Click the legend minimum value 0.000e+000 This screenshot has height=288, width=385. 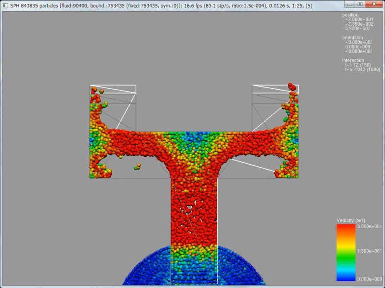(x=369, y=279)
